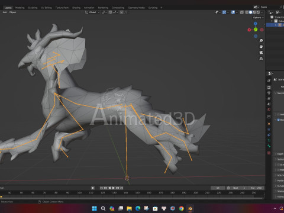Open the Render properties tab

(269, 88)
